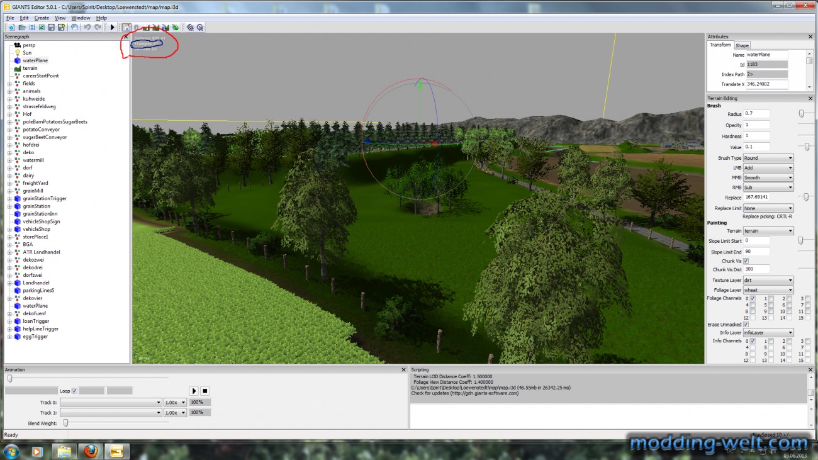Click the first gear icon in toolbar
Image resolution: width=818 pixels, height=460 pixels.
point(190,27)
